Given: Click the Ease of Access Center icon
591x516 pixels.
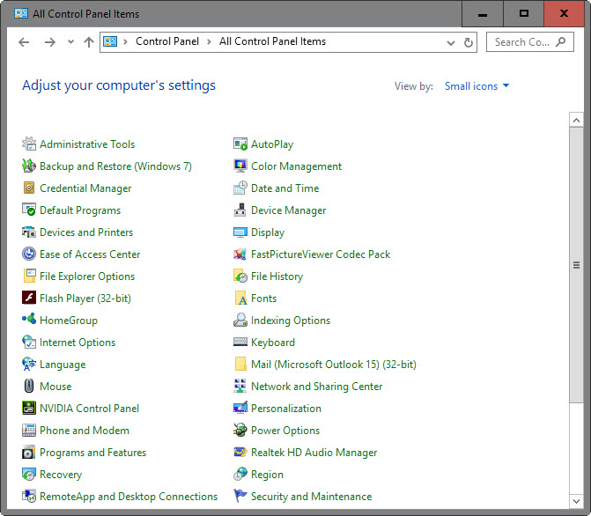Looking at the screenshot, I should point(29,254).
